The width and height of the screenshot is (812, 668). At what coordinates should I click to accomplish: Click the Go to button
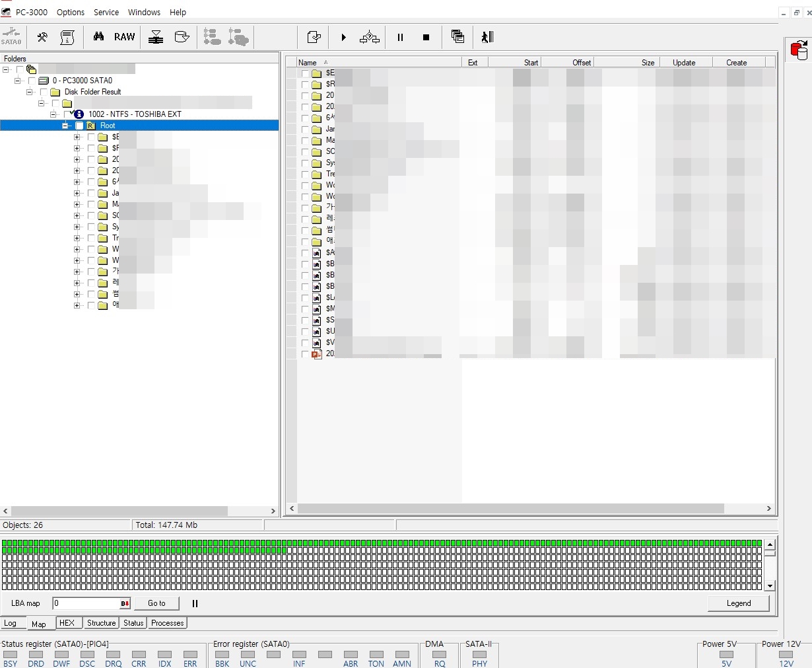click(156, 603)
